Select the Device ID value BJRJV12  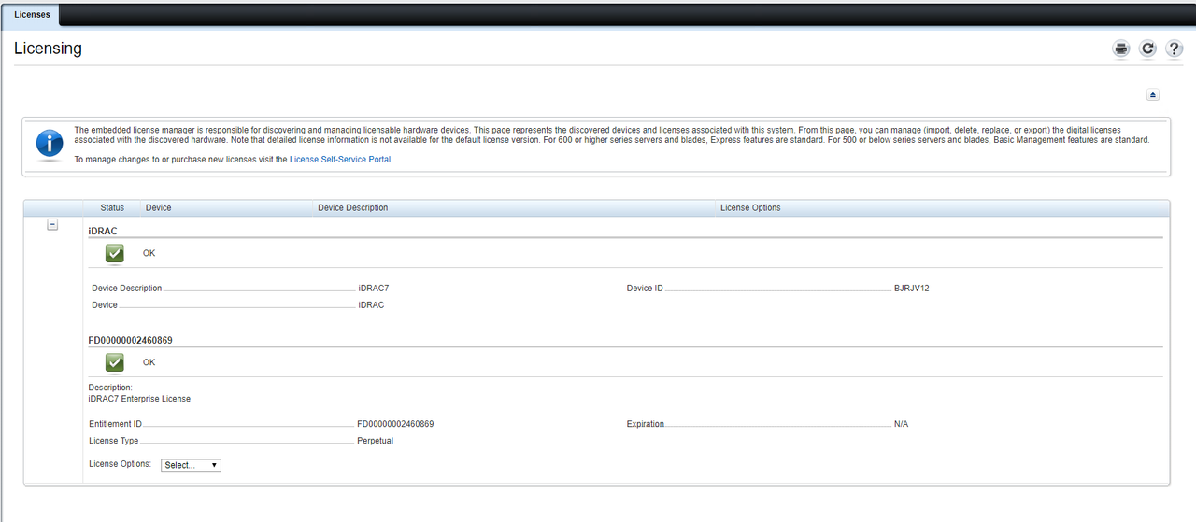click(x=912, y=289)
